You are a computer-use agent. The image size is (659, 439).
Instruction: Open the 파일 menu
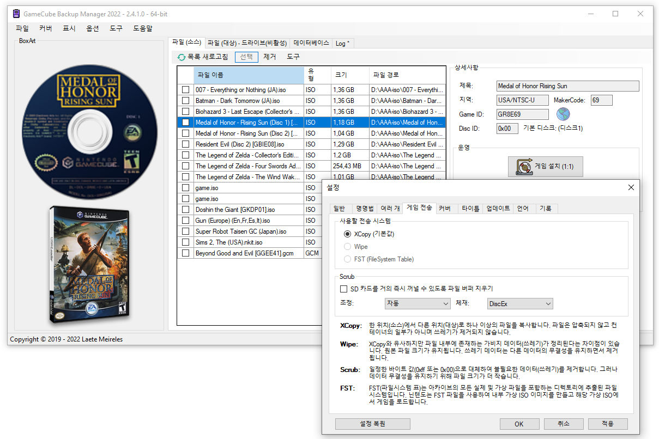click(x=22, y=28)
